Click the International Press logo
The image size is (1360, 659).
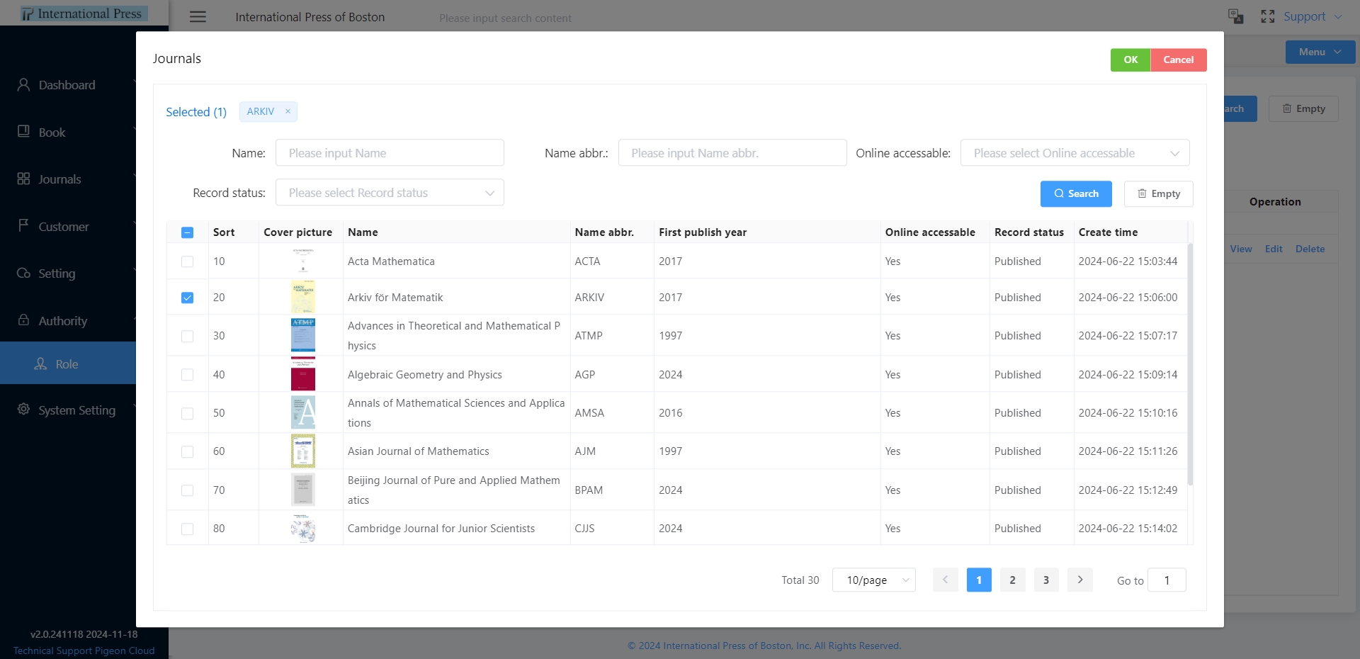pos(84,13)
